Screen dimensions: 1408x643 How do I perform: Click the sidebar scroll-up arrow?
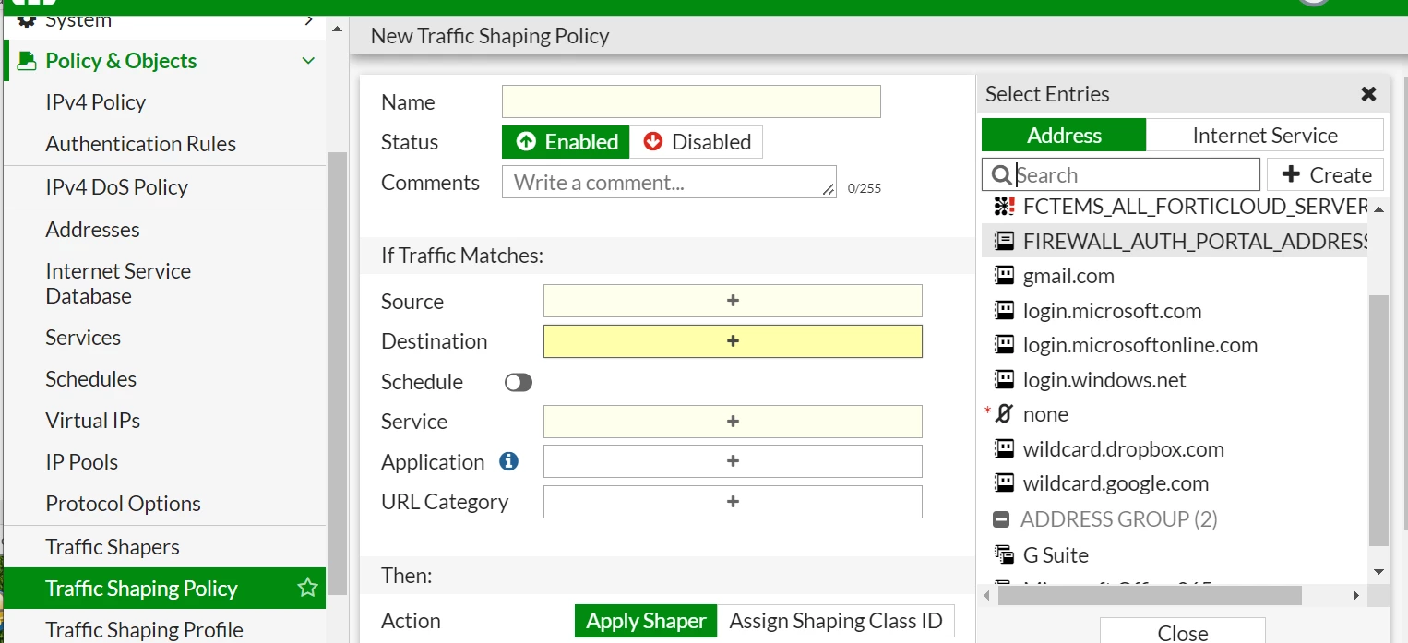[338, 28]
